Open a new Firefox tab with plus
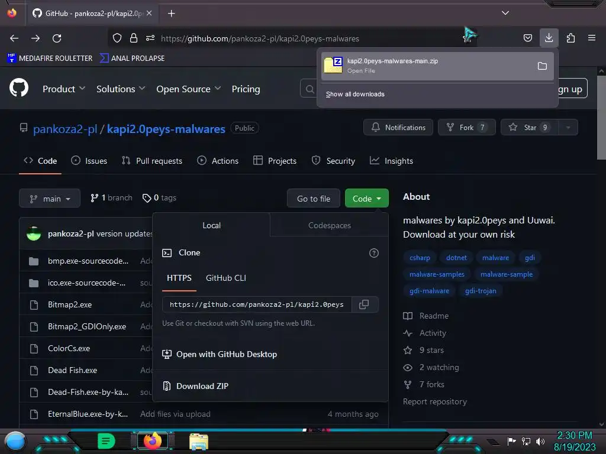This screenshot has height=454, width=606. (x=171, y=14)
